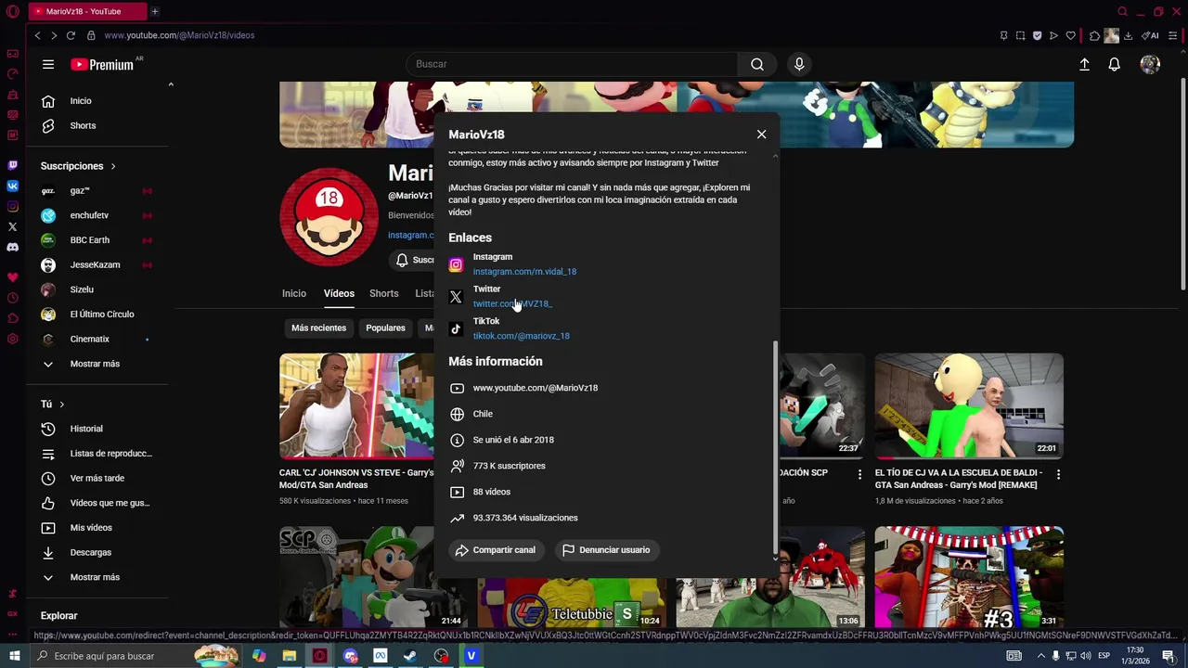Click the TikTok logo icon in Enlaces
Viewport: 1188px width, 668px height.
[x=456, y=328]
